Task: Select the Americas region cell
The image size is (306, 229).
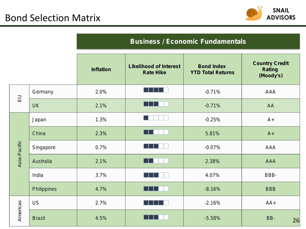Action: tap(19, 211)
